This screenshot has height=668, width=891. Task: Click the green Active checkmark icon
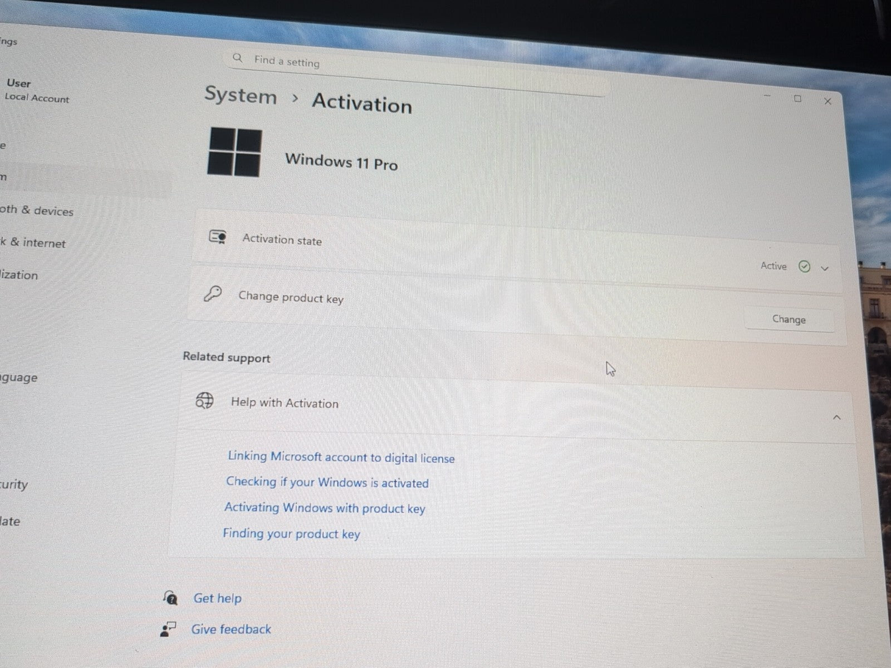[x=804, y=267]
